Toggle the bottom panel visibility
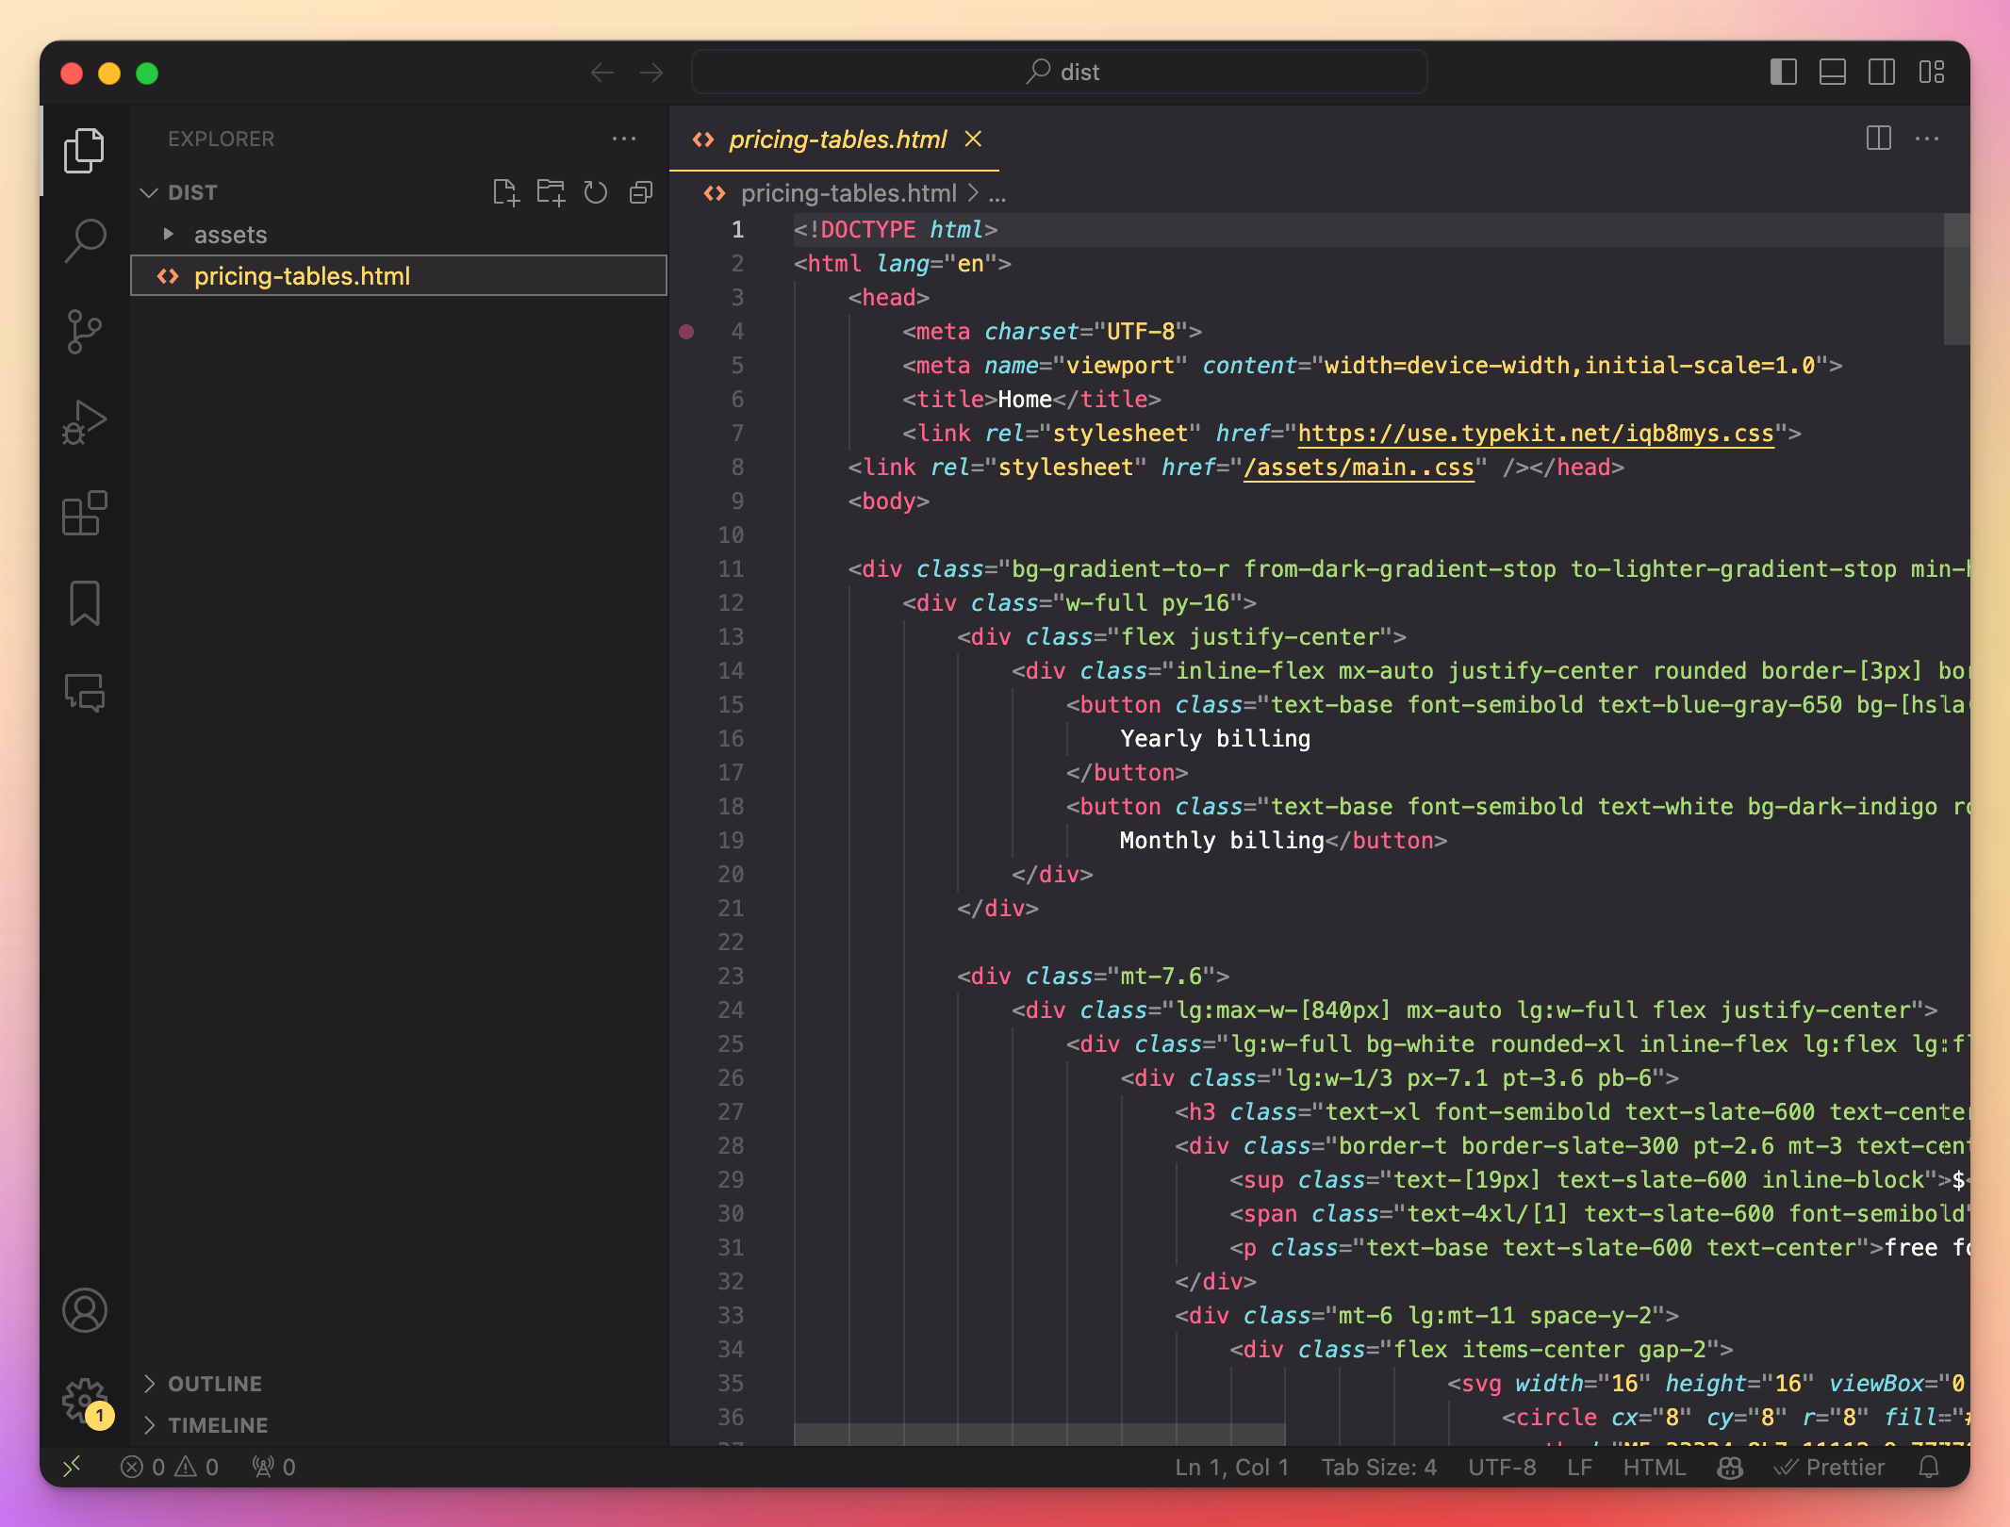 1832,73
